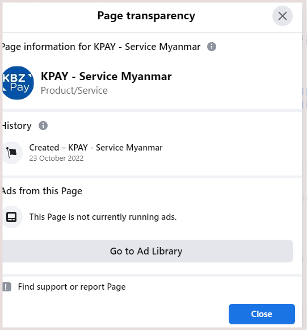Close the Page transparency dialog with X
Viewport: 307px width, 330px height.
[x=283, y=16]
